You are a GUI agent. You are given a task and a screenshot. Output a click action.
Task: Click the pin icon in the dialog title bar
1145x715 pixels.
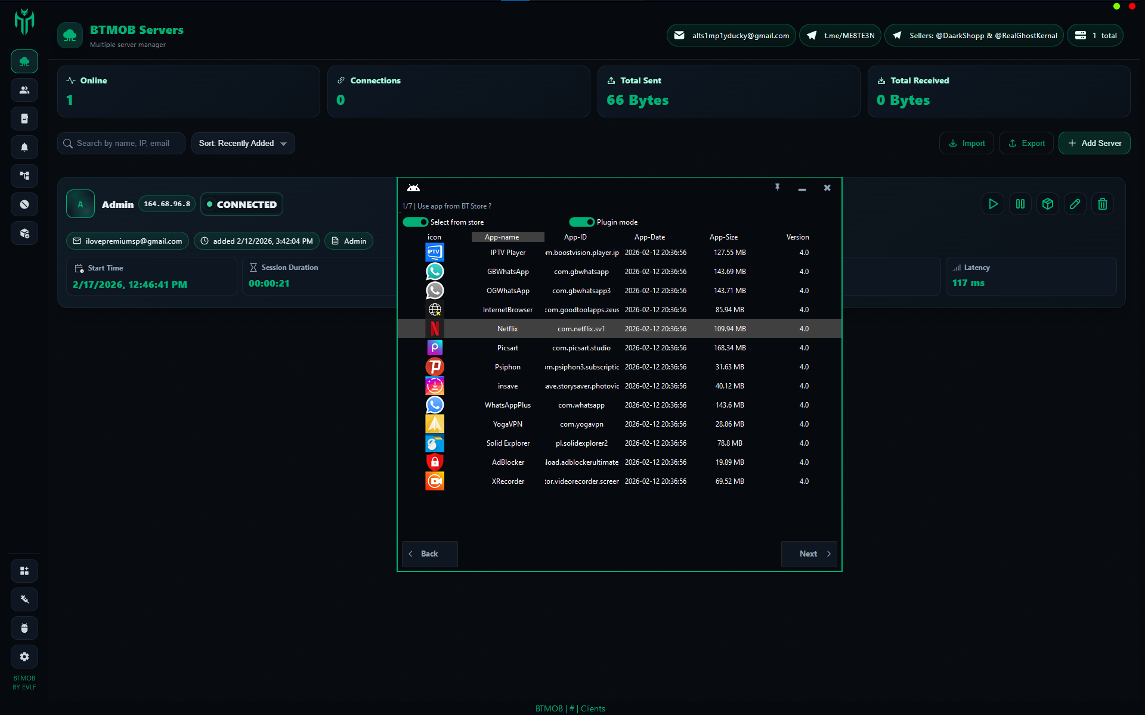(x=777, y=187)
